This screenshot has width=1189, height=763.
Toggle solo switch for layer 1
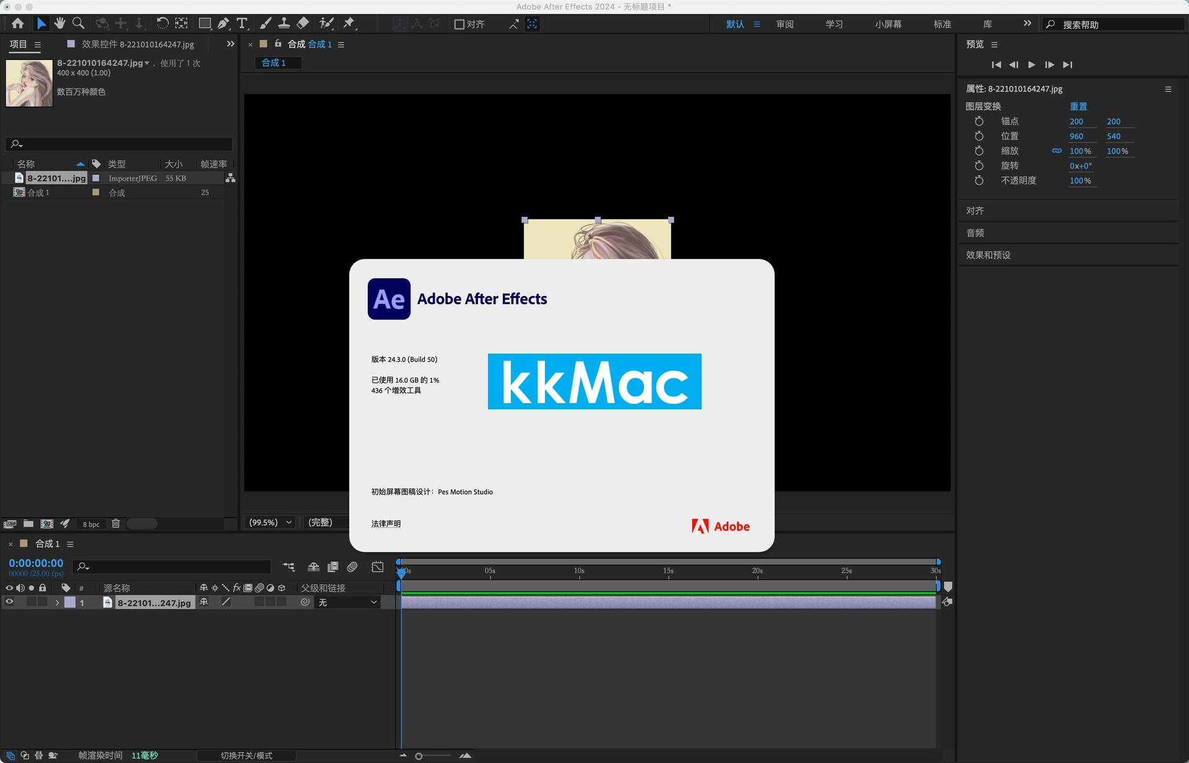click(x=32, y=602)
